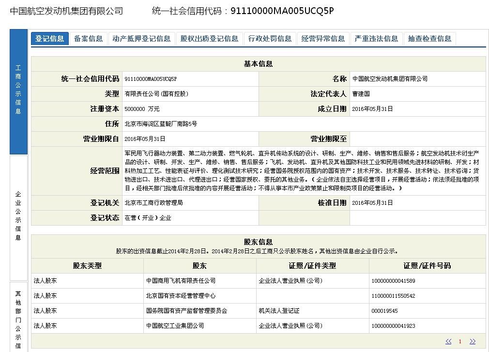Select 工商公示信息 in the side panel

(18, 92)
